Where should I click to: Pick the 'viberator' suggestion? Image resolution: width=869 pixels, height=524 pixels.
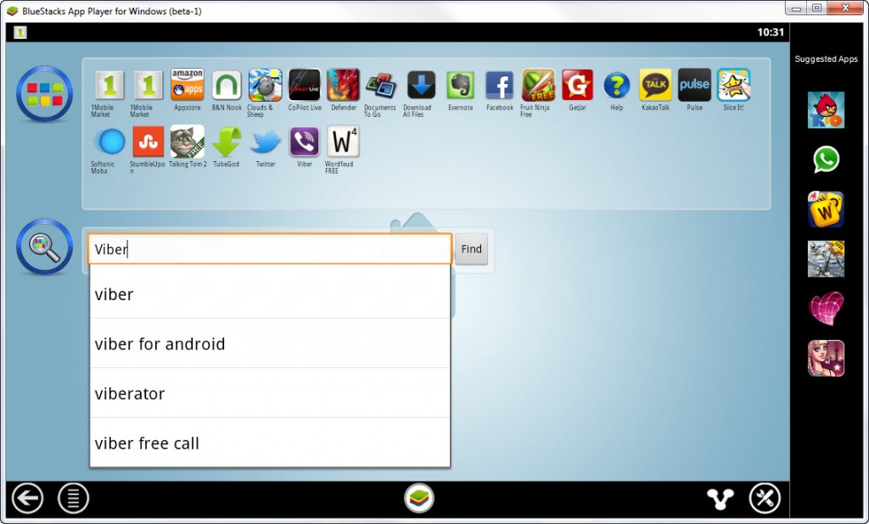[x=270, y=393]
